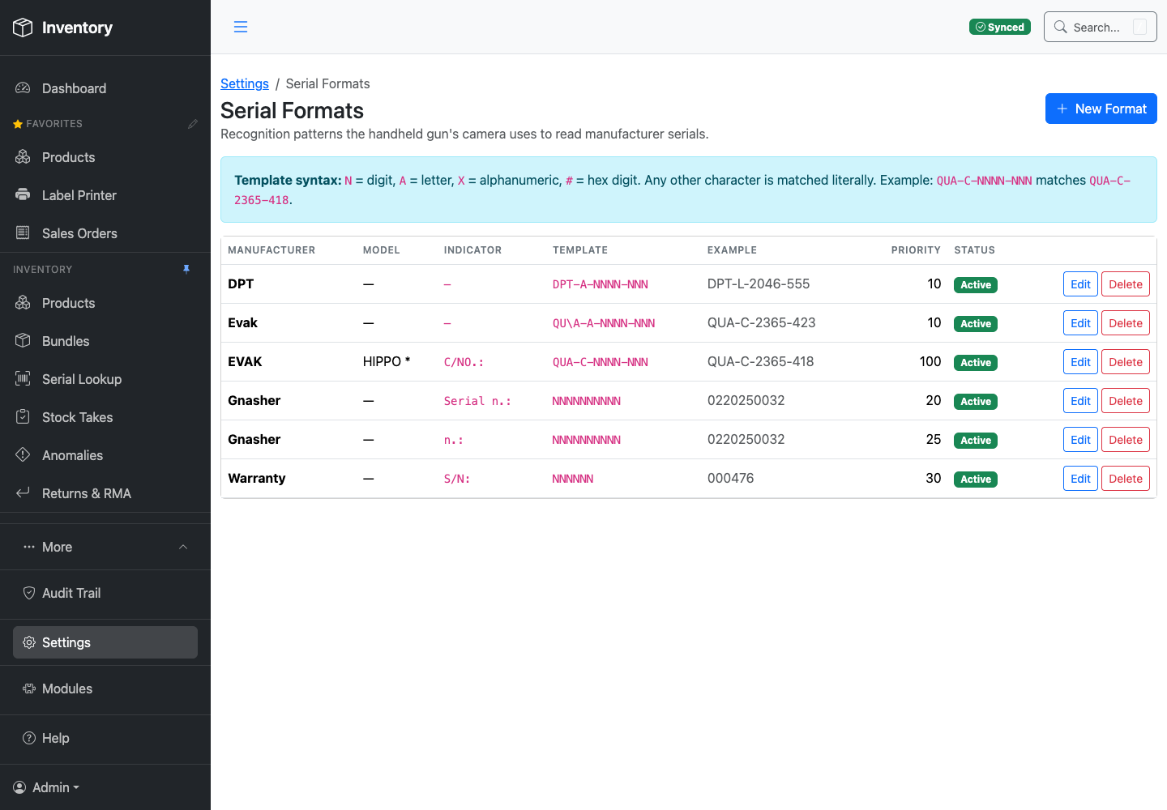Viewport: 1167px width, 810px height.
Task: Collapse the More section chevron
Action: 183,547
